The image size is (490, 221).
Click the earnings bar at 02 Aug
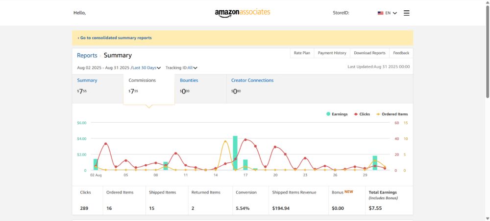click(x=96, y=165)
